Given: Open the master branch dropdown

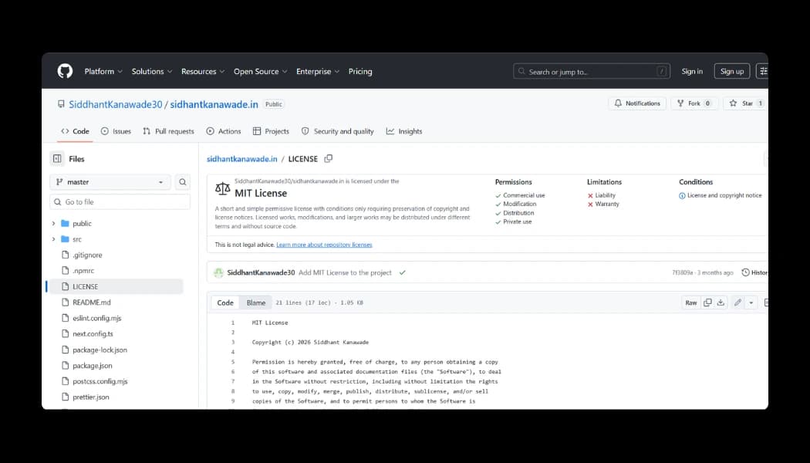Looking at the screenshot, I should pos(110,182).
